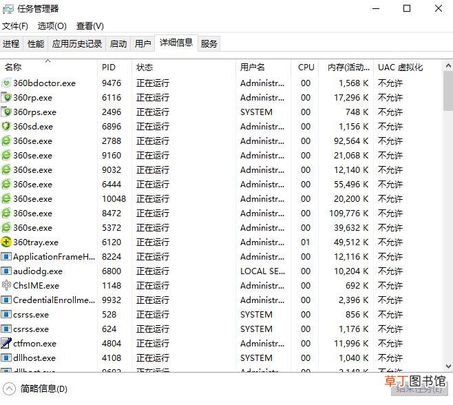This screenshot has height=405, width=453.
Task: Click the 360sd.exe green shield icon
Action: [x=6, y=127]
